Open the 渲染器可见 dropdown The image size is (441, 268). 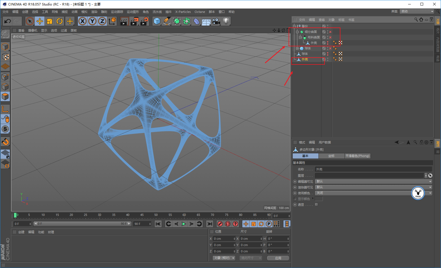pos(374,187)
